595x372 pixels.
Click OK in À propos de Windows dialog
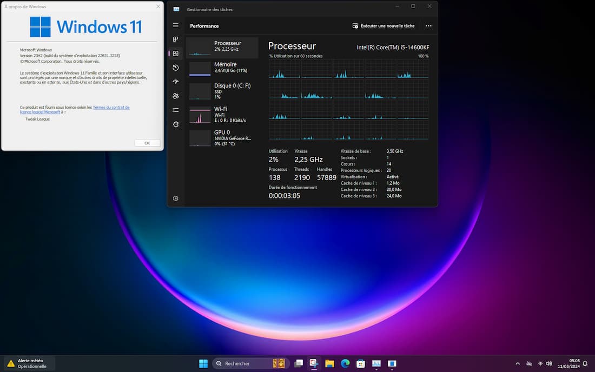(x=147, y=143)
